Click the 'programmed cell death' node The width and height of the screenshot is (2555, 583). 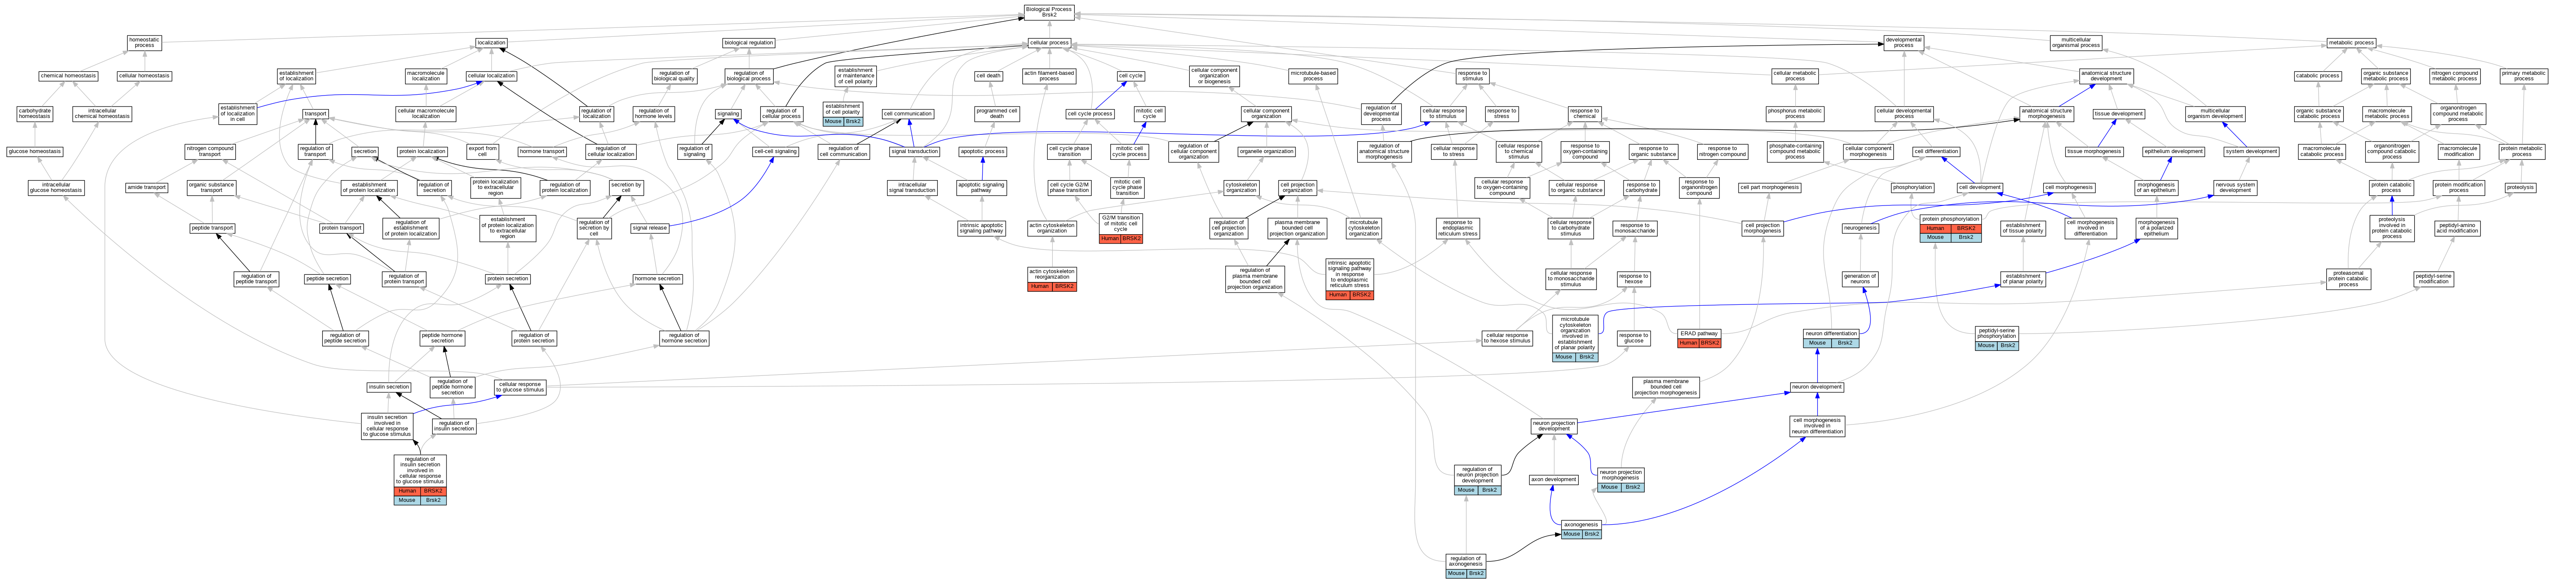tap(997, 114)
